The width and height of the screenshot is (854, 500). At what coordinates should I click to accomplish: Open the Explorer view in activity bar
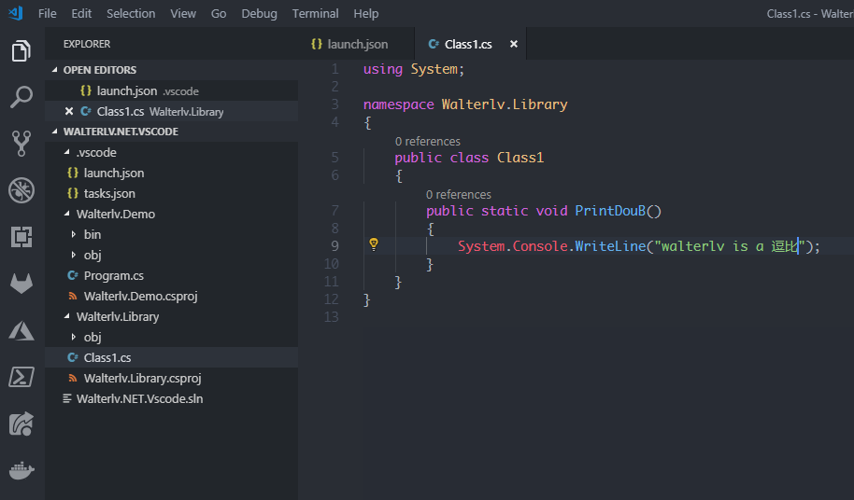tap(21, 50)
